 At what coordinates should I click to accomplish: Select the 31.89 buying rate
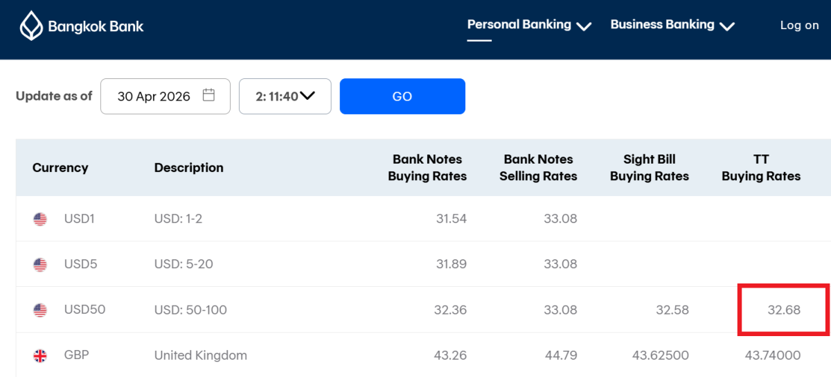tap(452, 264)
